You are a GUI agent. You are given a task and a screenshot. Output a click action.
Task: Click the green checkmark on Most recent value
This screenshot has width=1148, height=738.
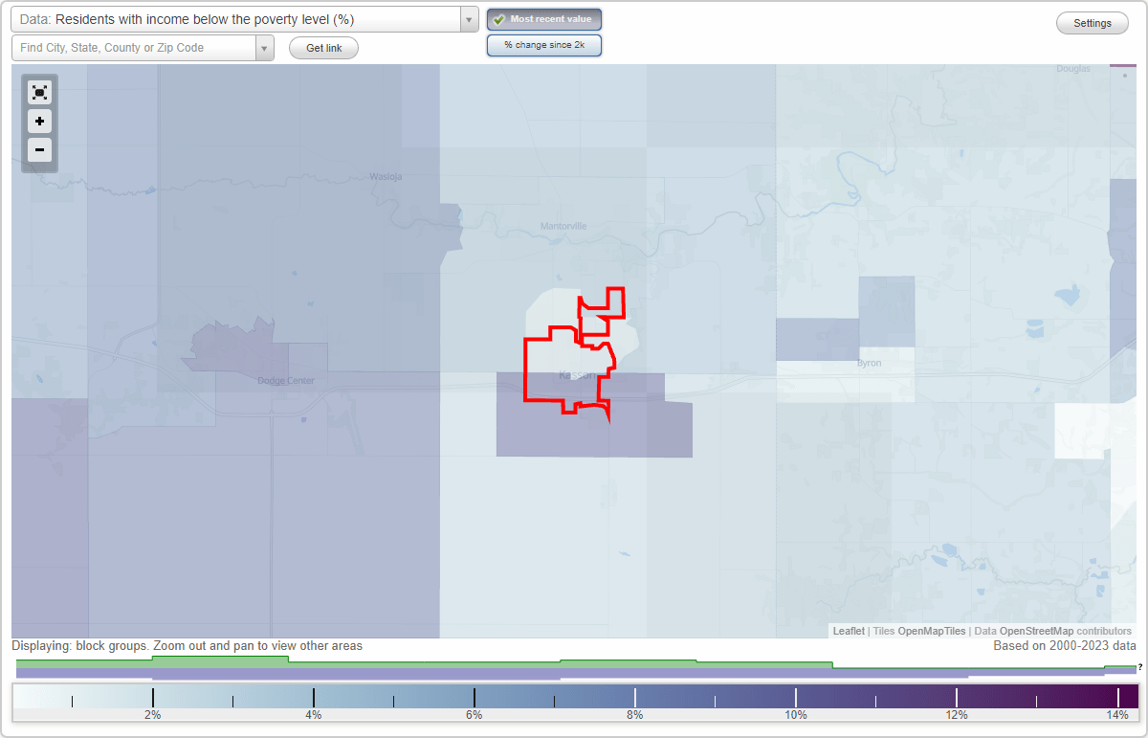498,18
